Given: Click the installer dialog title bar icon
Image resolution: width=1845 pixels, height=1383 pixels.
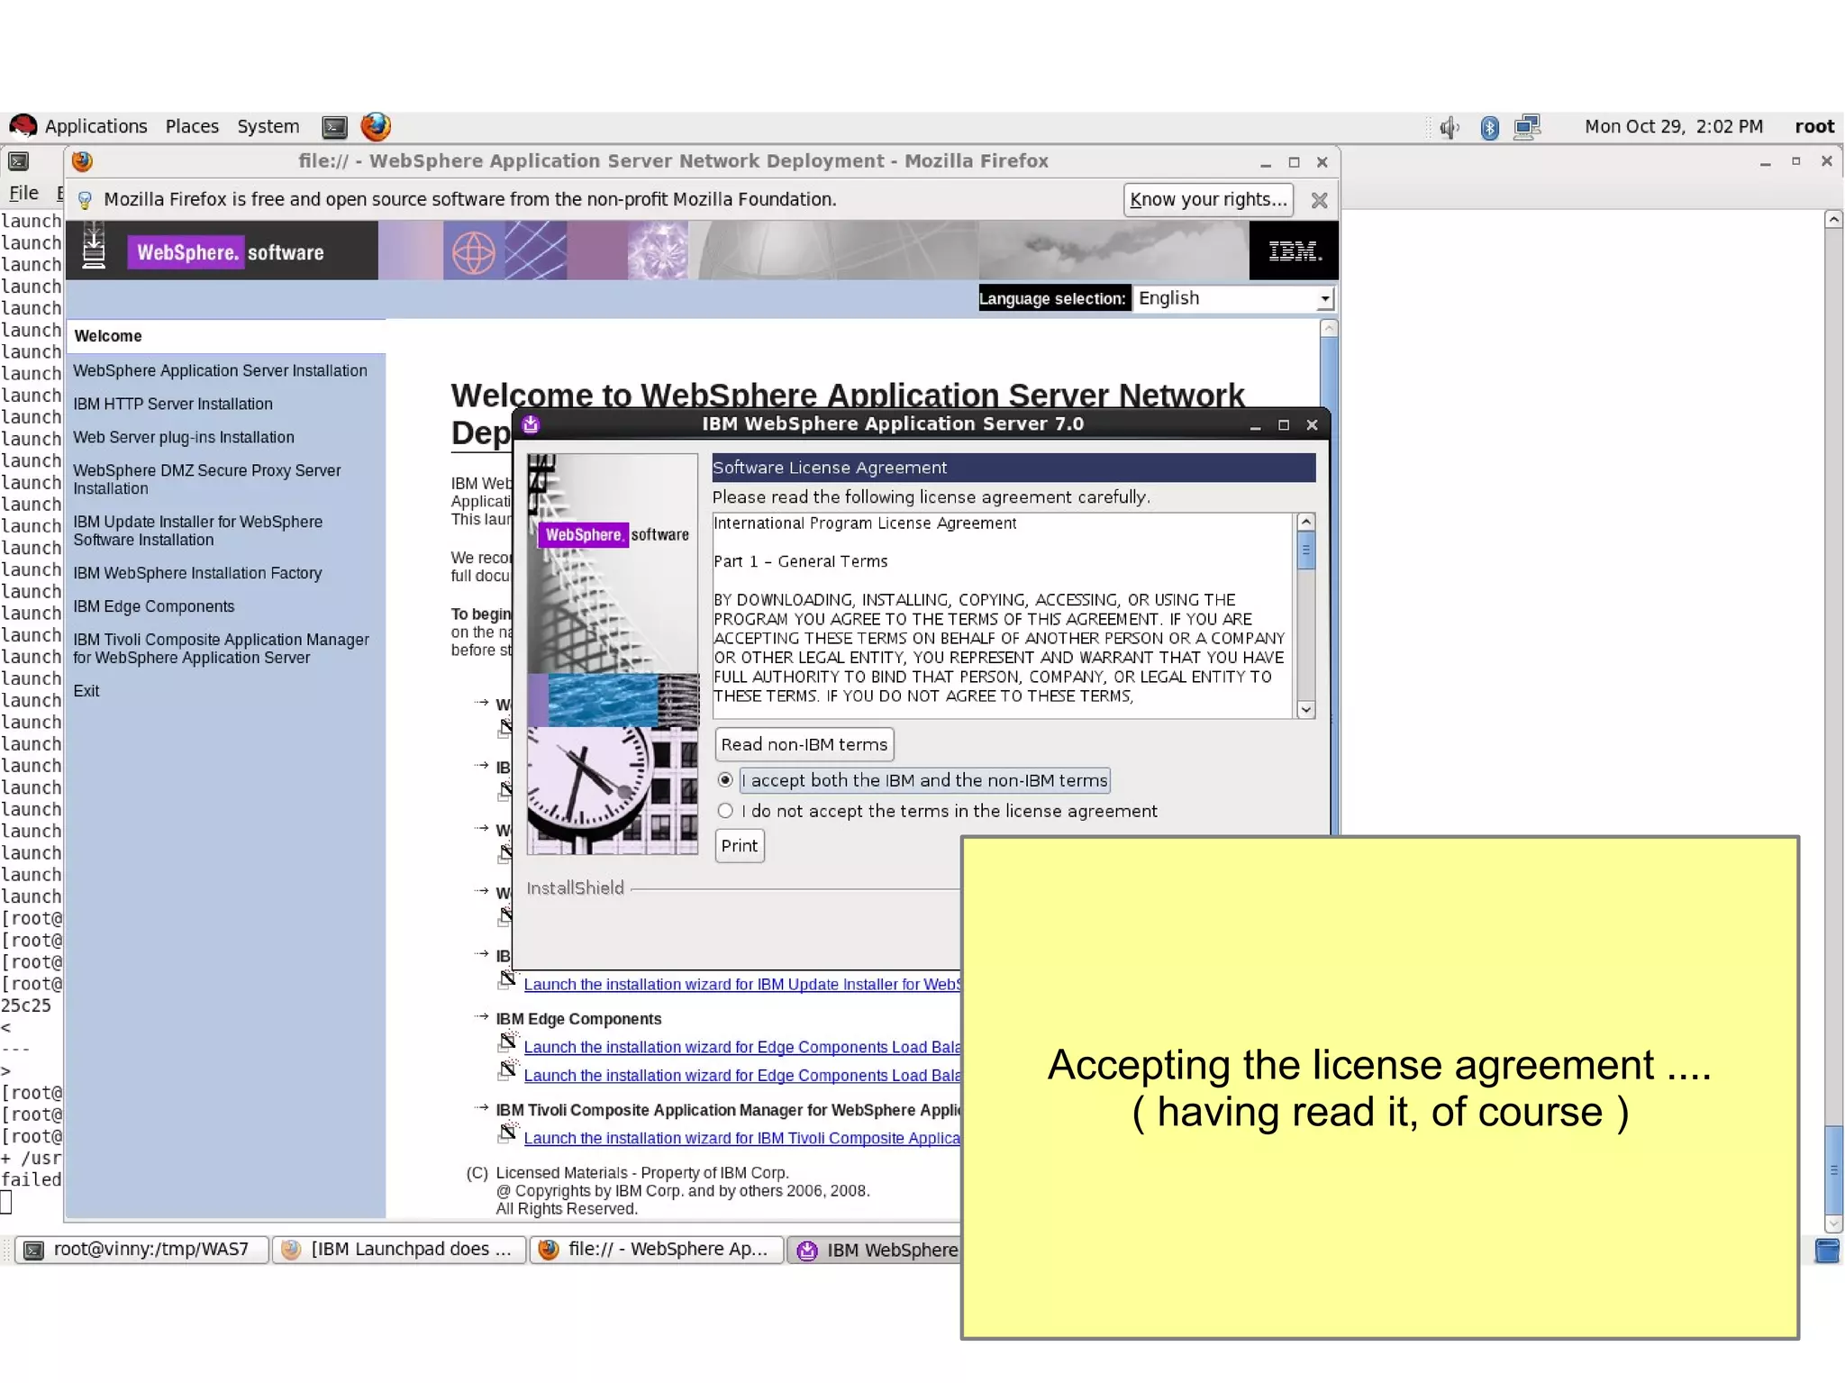Looking at the screenshot, I should [x=531, y=424].
